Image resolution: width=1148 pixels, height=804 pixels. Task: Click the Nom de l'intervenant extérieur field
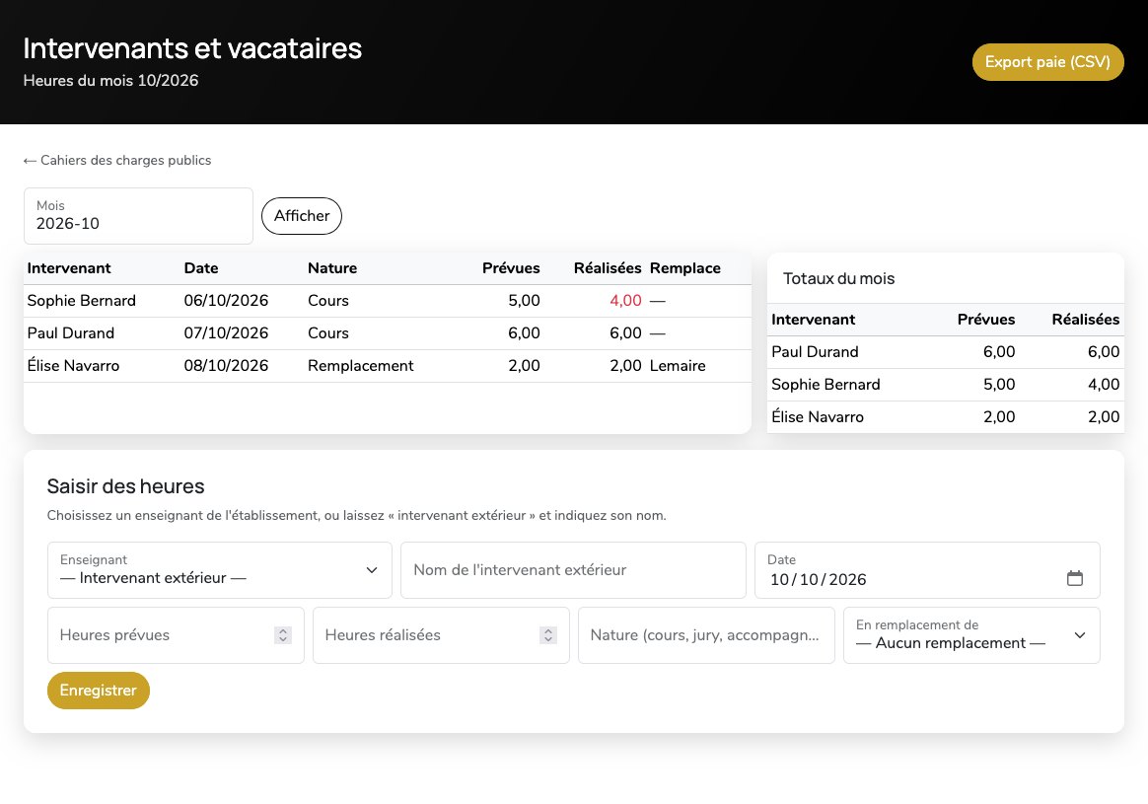[x=573, y=570]
